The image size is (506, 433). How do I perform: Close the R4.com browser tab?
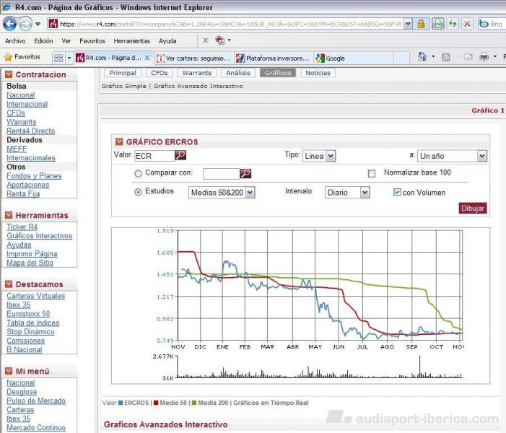(147, 58)
